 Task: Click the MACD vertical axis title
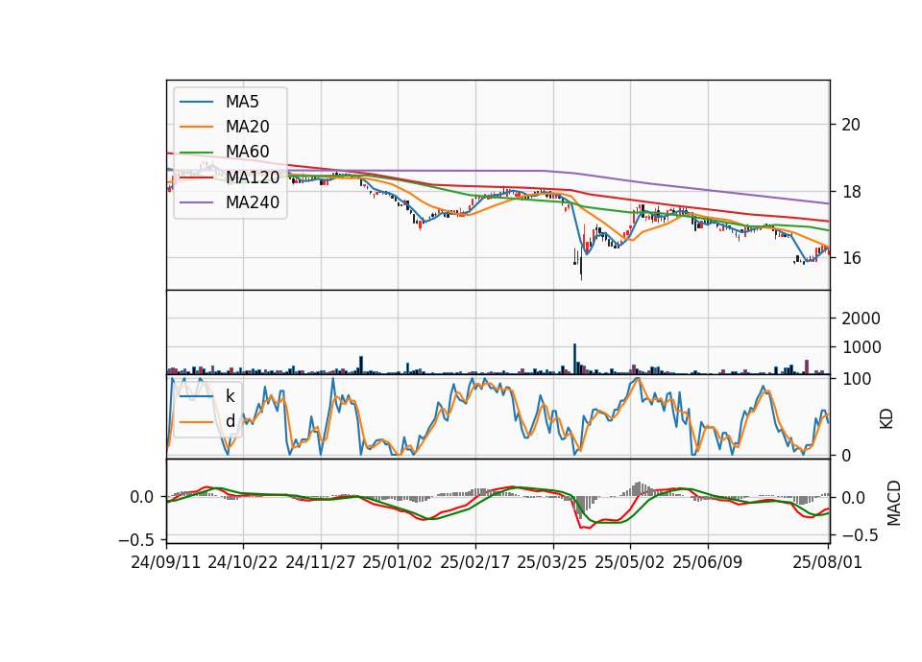(894, 503)
